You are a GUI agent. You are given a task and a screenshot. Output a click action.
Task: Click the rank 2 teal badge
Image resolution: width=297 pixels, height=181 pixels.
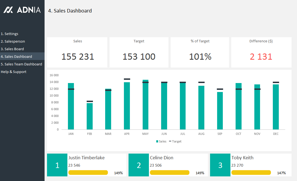point(139,165)
